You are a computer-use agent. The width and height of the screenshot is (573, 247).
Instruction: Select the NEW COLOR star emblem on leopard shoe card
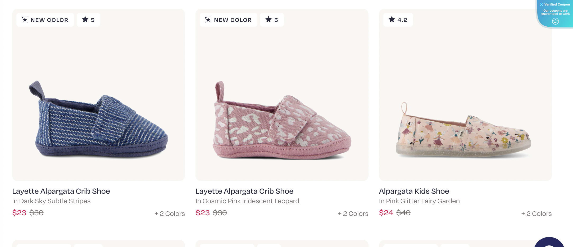point(208,20)
